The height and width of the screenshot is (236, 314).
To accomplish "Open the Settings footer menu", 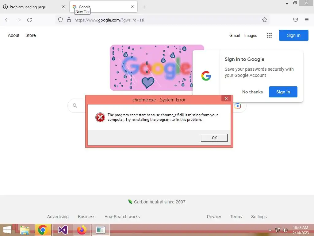I will click(259, 217).
